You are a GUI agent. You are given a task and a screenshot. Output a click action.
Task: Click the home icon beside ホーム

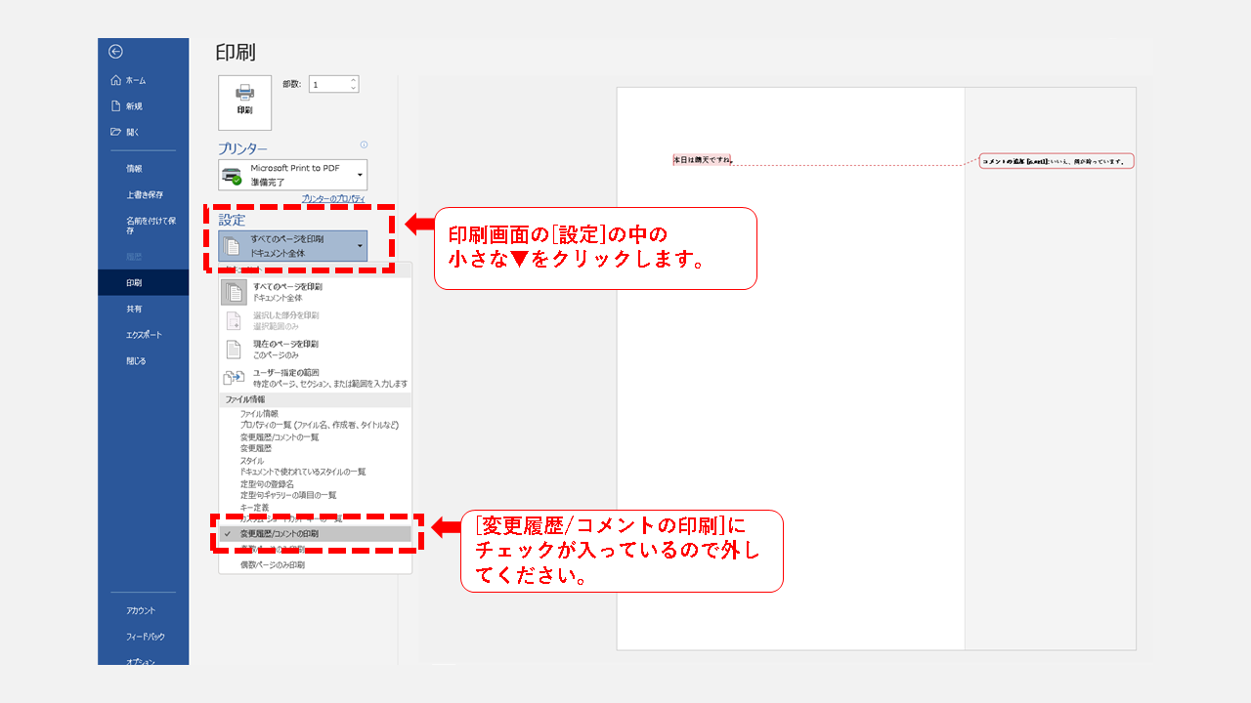pos(115,80)
